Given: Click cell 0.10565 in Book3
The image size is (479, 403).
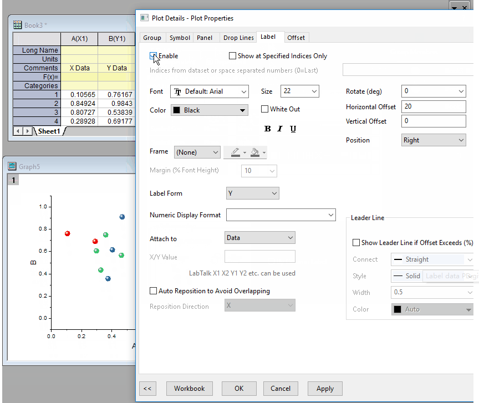Looking at the screenshot, I should (x=79, y=94).
